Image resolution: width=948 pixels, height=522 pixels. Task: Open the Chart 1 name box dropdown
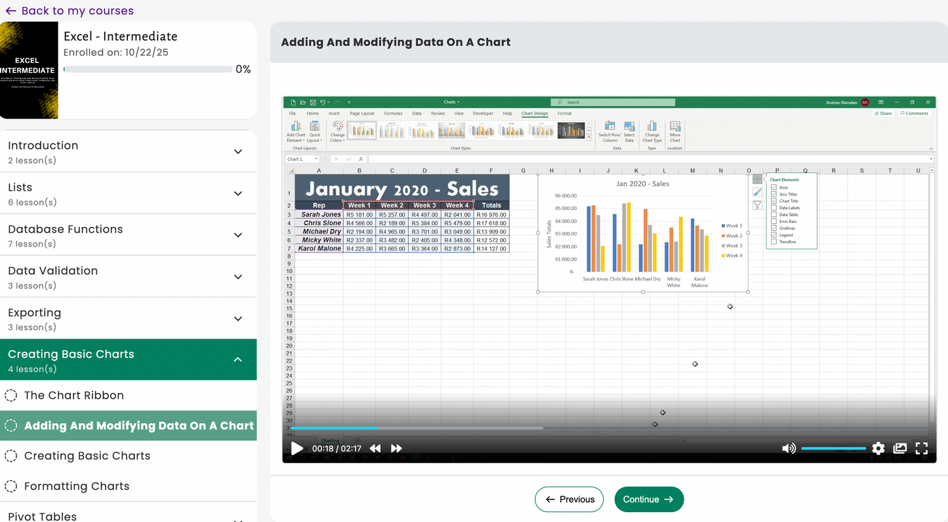tap(316, 158)
